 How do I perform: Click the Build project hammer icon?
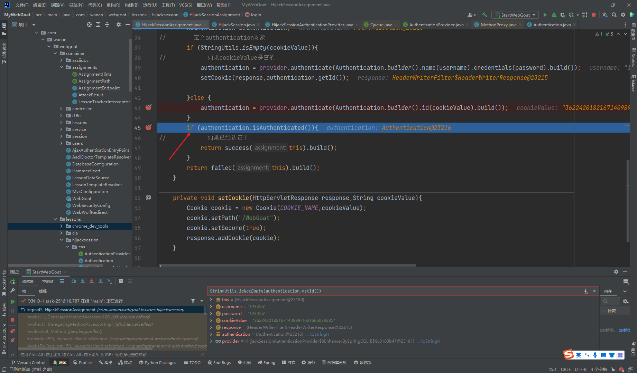[484, 15]
